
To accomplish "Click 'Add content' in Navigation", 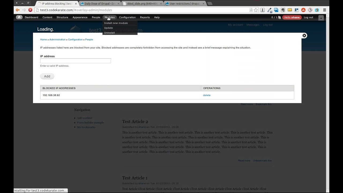I will (84, 118).
